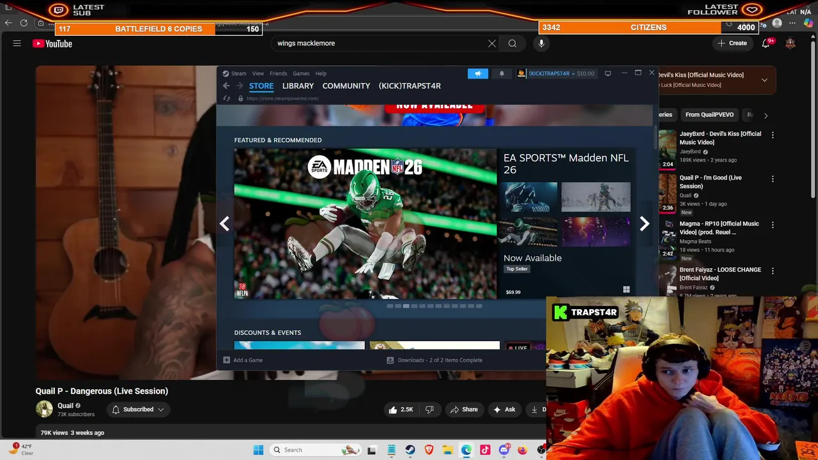This screenshot has width=818, height=460.
Task: Open the Friends menu in Steam
Action: 278,73
